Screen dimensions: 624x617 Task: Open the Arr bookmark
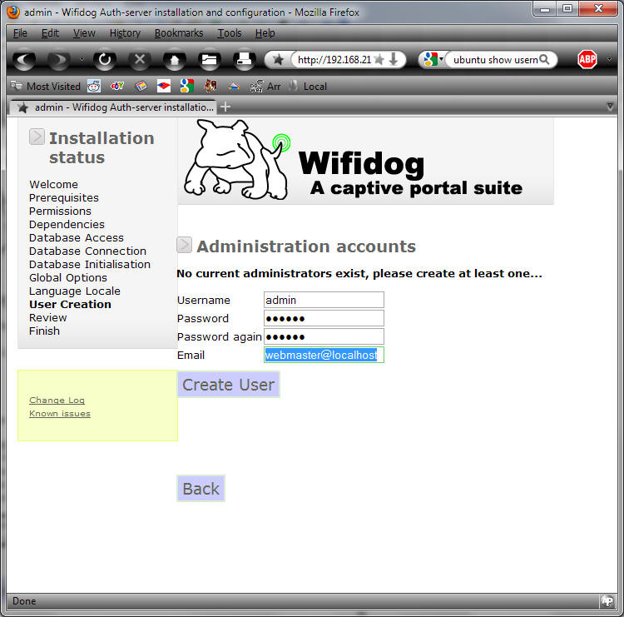[265, 86]
